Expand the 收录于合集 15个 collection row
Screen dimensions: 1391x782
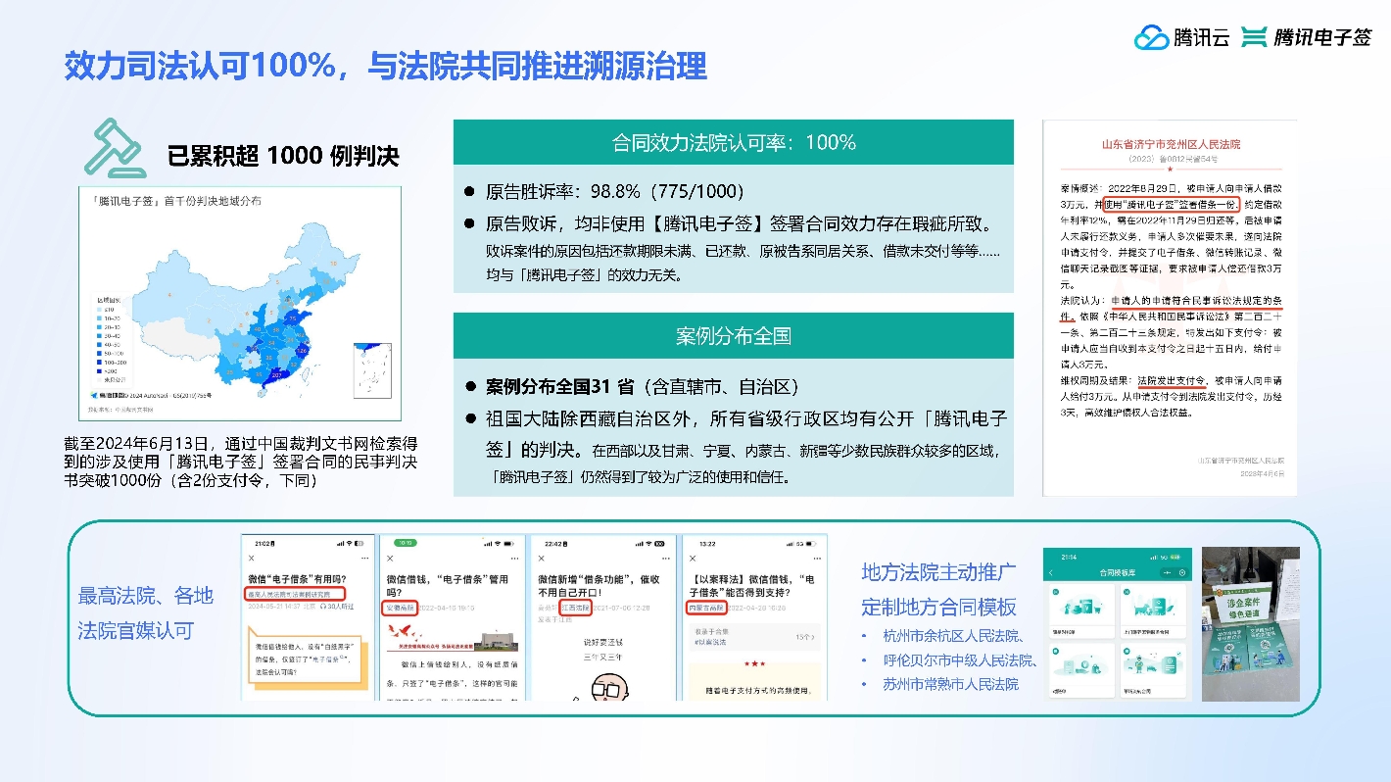pyautogui.click(x=754, y=636)
